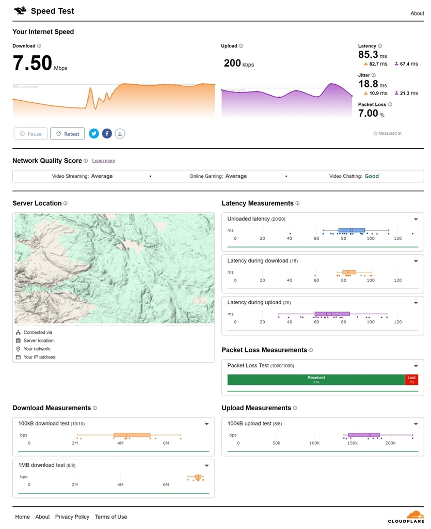Expand the Unloaded latency panel
431x529 pixels.
click(416, 219)
